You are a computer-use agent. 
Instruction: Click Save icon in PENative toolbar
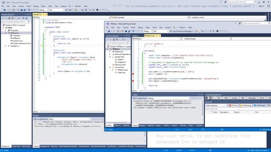pos(126,31)
